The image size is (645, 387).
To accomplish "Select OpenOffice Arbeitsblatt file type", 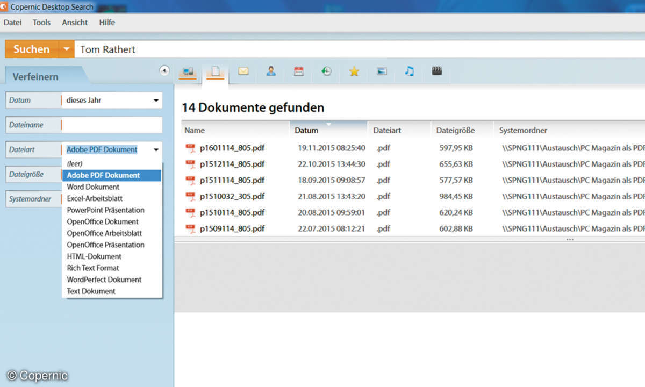I will [112, 233].
